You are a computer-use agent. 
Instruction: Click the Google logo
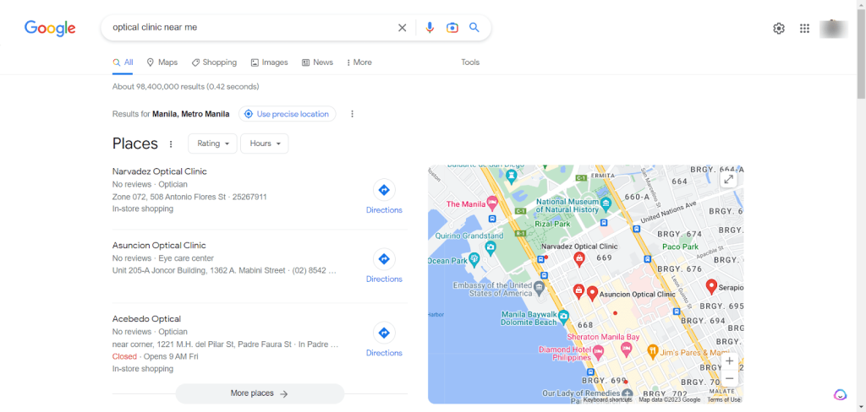pos(50,28)
